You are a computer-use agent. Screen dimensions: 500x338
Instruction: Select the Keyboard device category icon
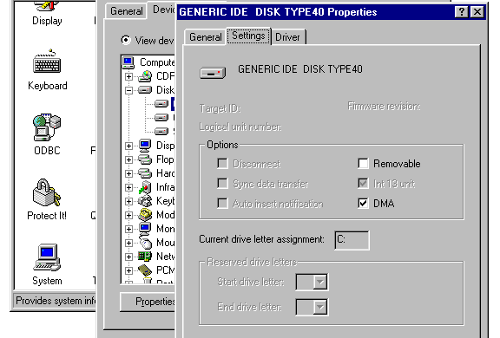[x=145, y=201]
